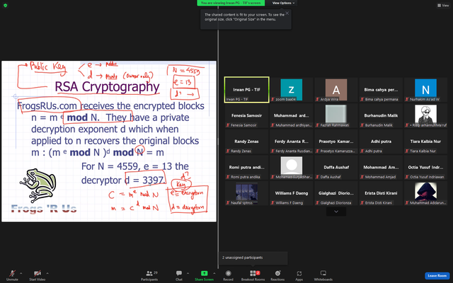Close the shared content size notification

287,13
